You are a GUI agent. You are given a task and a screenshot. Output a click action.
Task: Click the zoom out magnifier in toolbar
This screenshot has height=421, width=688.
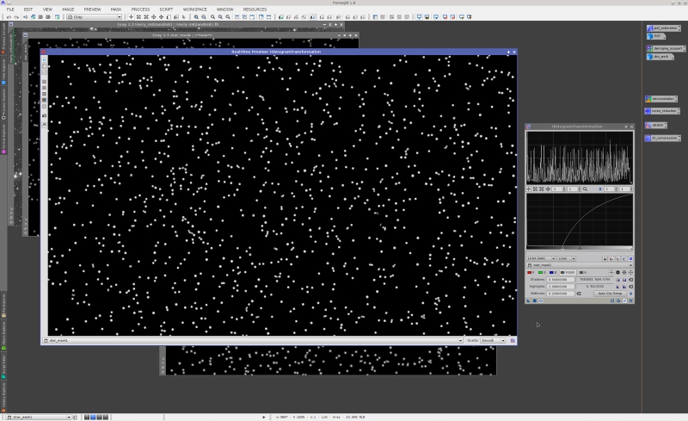(x=204, y=16)
